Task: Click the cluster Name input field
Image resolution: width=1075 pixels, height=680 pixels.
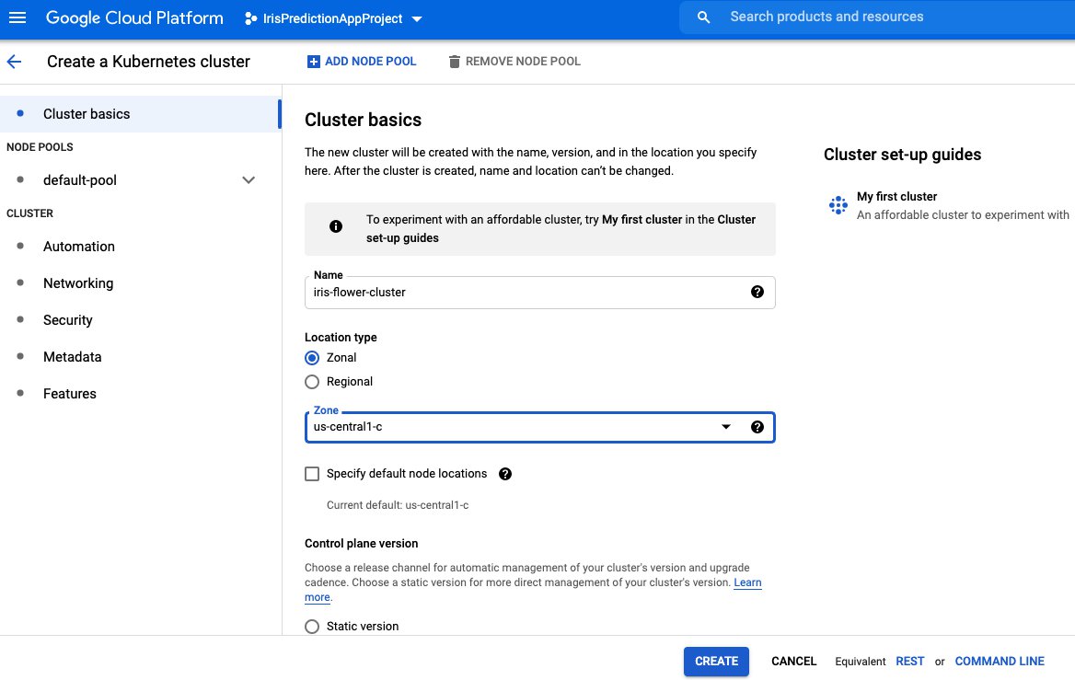Action: tap(525, 293)
